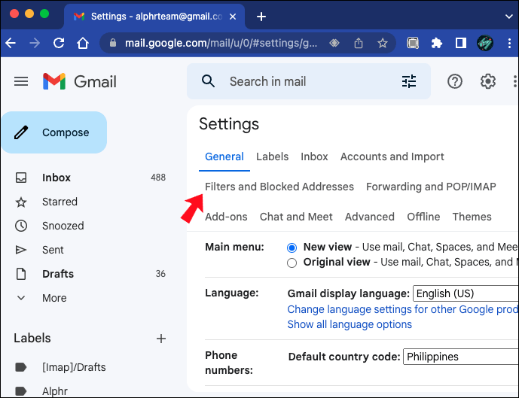
Task: Open the Chat and Meet tab
Action: pyautogui.click(x=296, y=217)
